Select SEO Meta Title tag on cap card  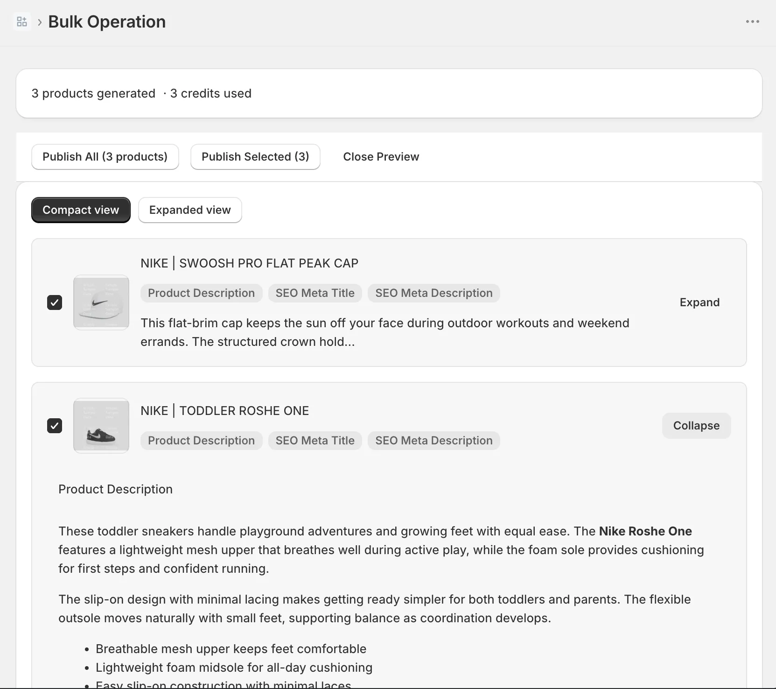(315, 293)
